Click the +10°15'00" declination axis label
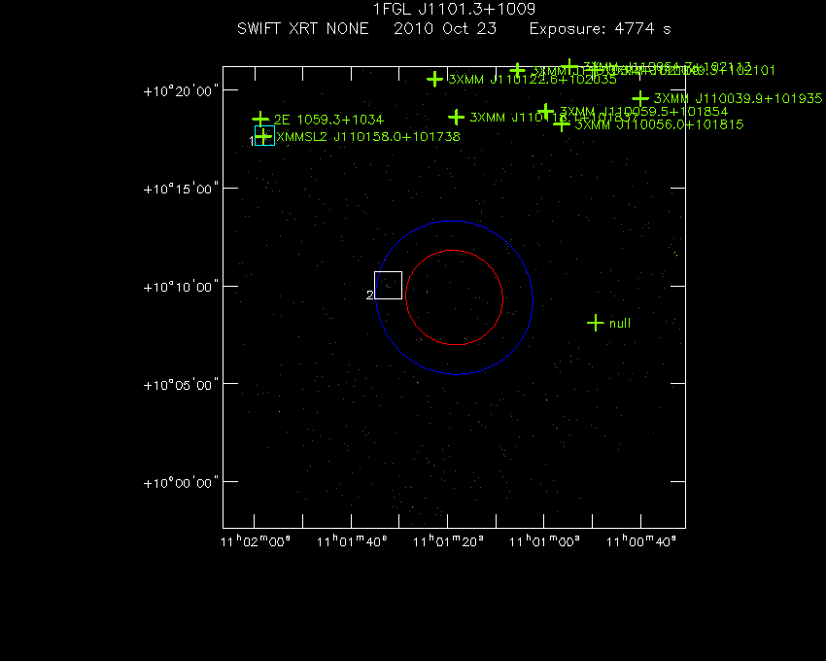 (x=181, y=190)
